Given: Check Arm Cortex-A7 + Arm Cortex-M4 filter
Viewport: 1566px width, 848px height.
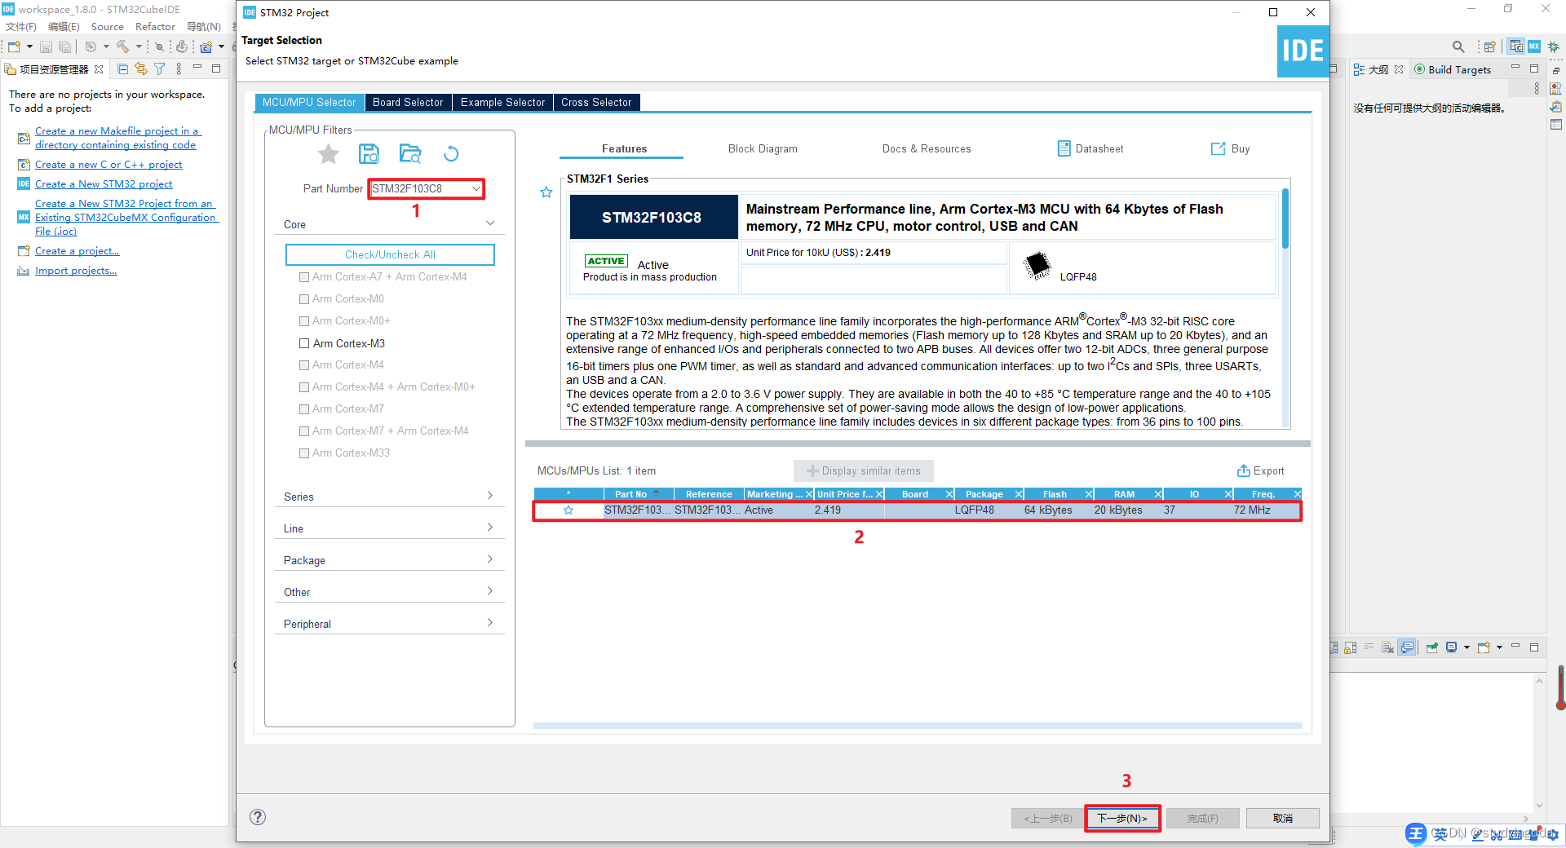Looking at the screenshot, I should (304, 277).
